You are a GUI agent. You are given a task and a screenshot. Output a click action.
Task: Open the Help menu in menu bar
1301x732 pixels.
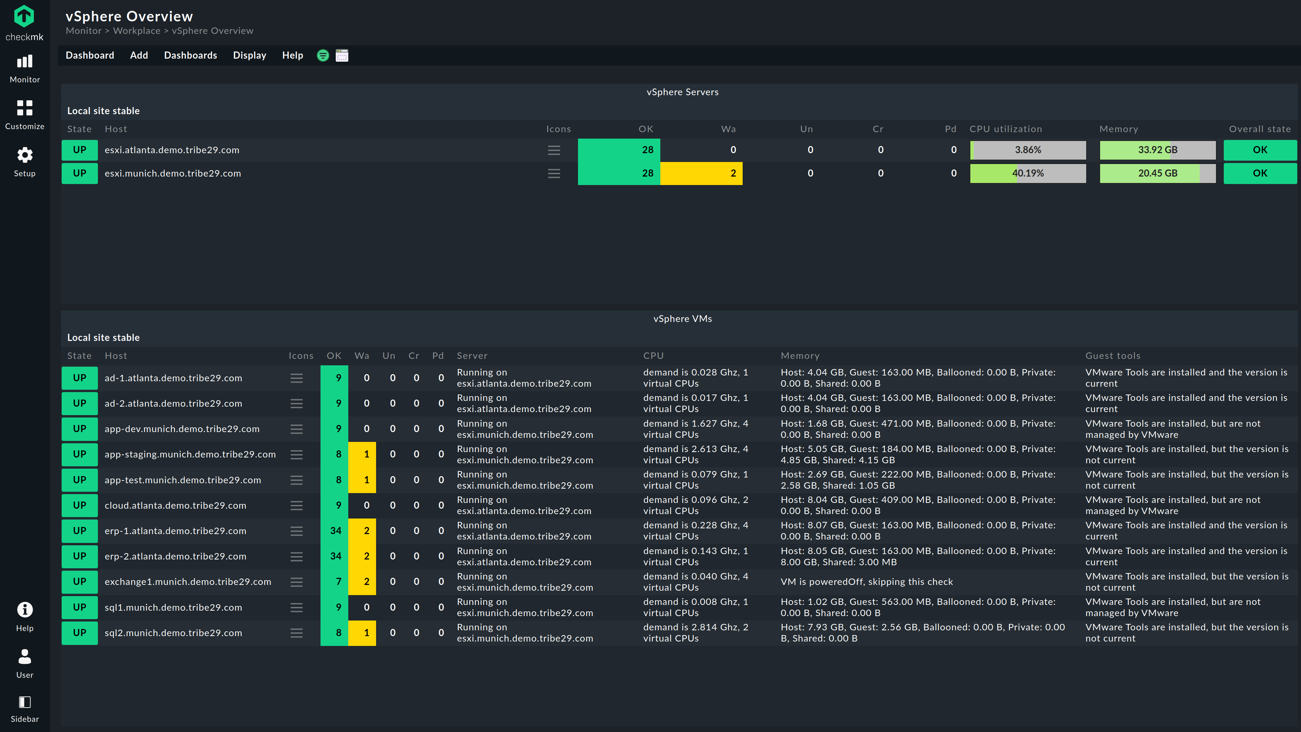[x=292, y=56]
